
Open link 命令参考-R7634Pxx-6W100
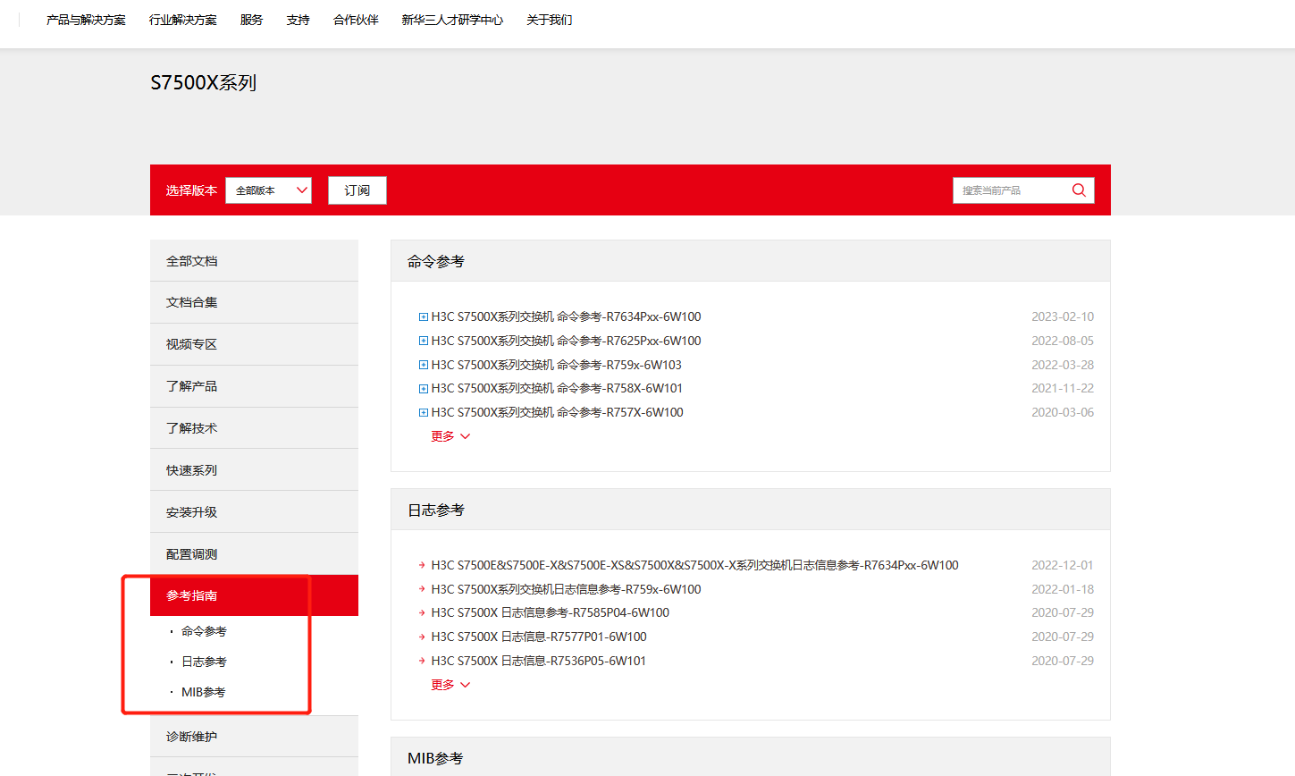tap(566, 316)
